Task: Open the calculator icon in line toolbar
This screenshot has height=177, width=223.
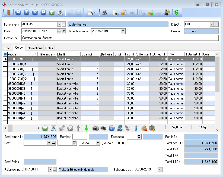Action: click(x=120, y=128)
